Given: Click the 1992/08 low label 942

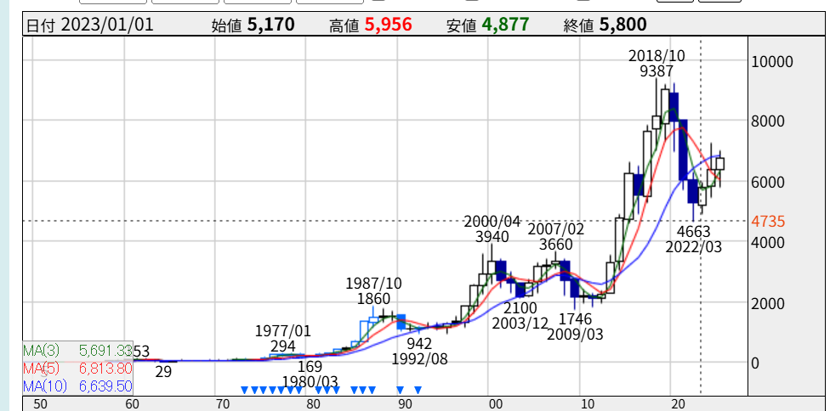Looking at the screenshot, I should [420, 343].
